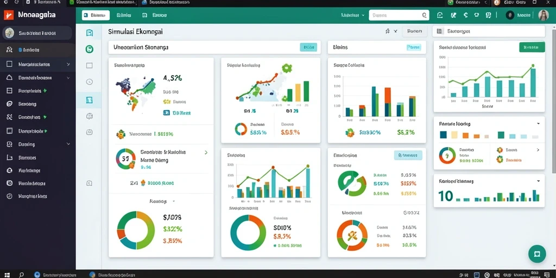Screen dimensions: 556x278
Task: Click the person icon in the dark sidebar
Action: [x=10, y=50]
